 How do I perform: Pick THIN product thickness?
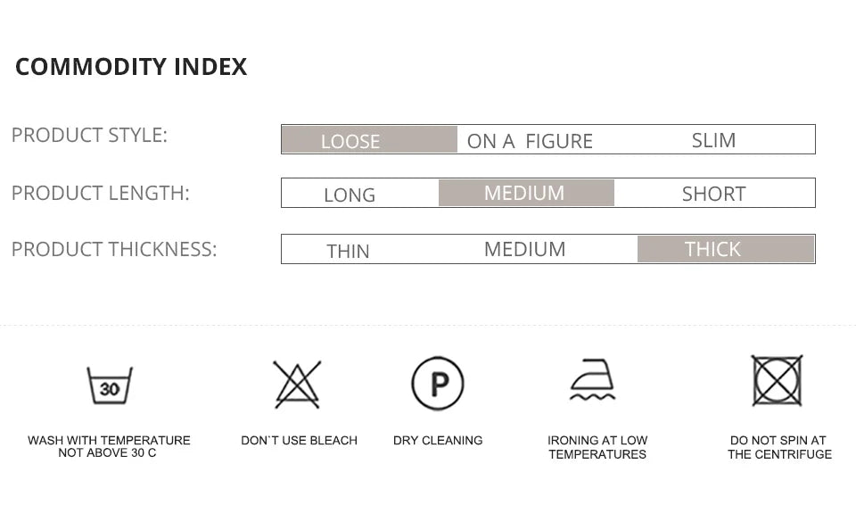[x=348, y=251]
